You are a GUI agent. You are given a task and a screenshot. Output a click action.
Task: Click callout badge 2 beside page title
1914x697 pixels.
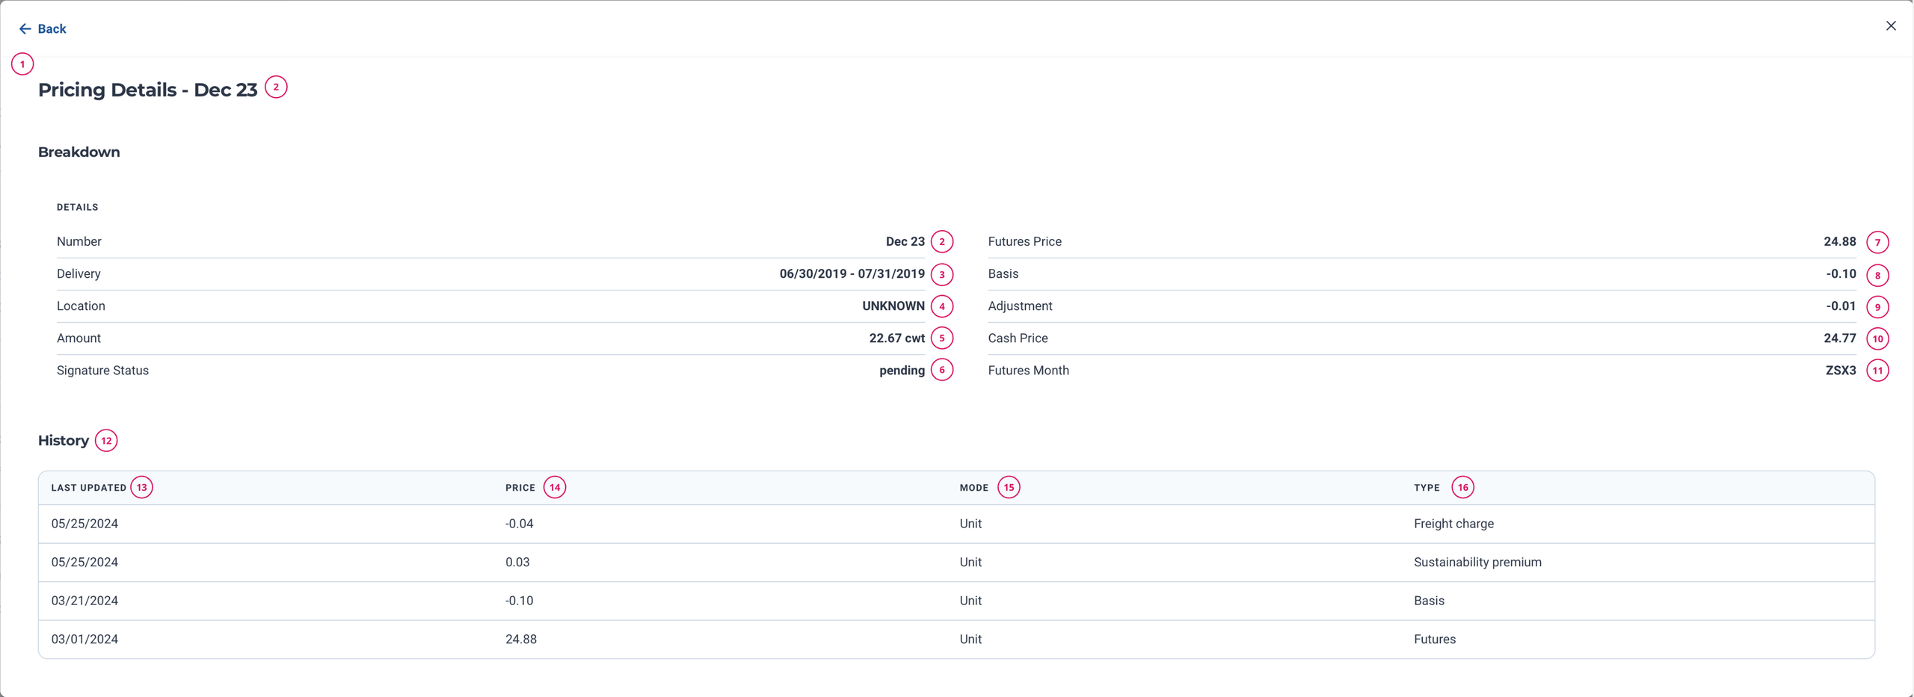(275, 87)
